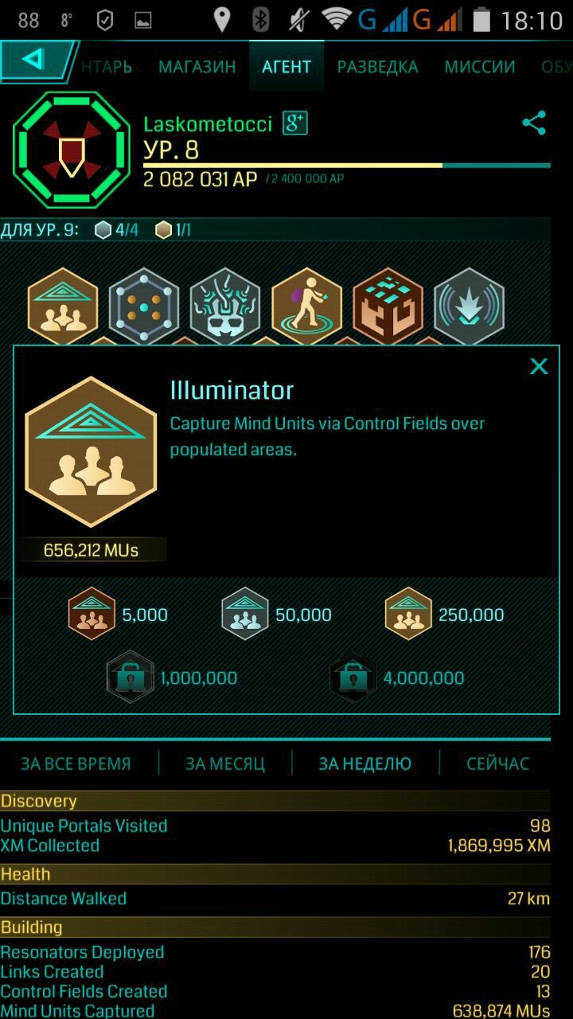Select the Connector medal with linked dots
This screenshot has height=1019, width=573.
144,306
